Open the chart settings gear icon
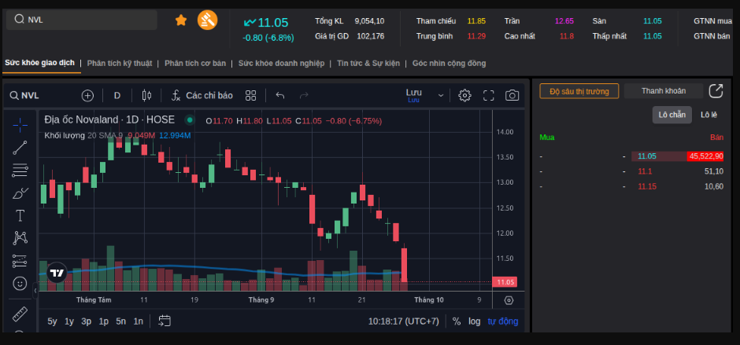Viewport: 740px width, 345px height. point(464,95)
